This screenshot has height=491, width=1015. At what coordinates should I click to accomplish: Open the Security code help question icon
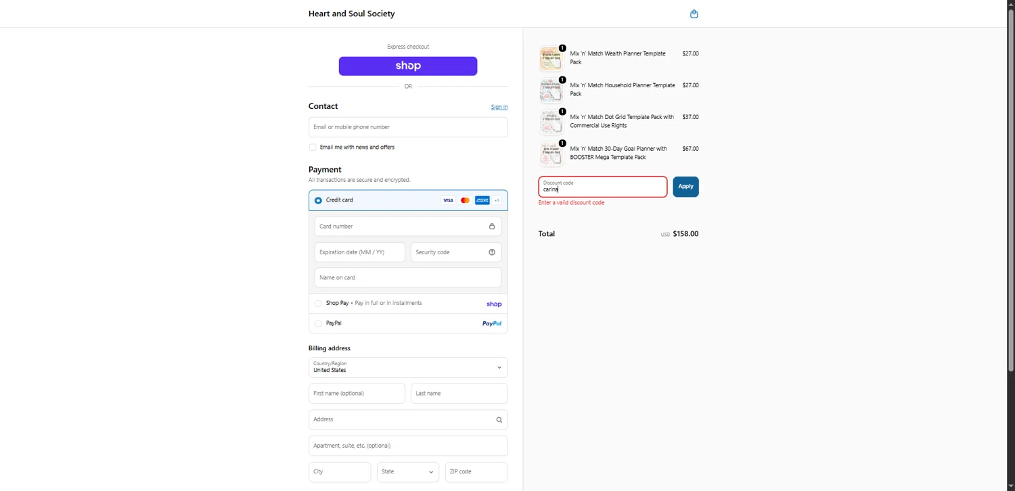(492, 252)
